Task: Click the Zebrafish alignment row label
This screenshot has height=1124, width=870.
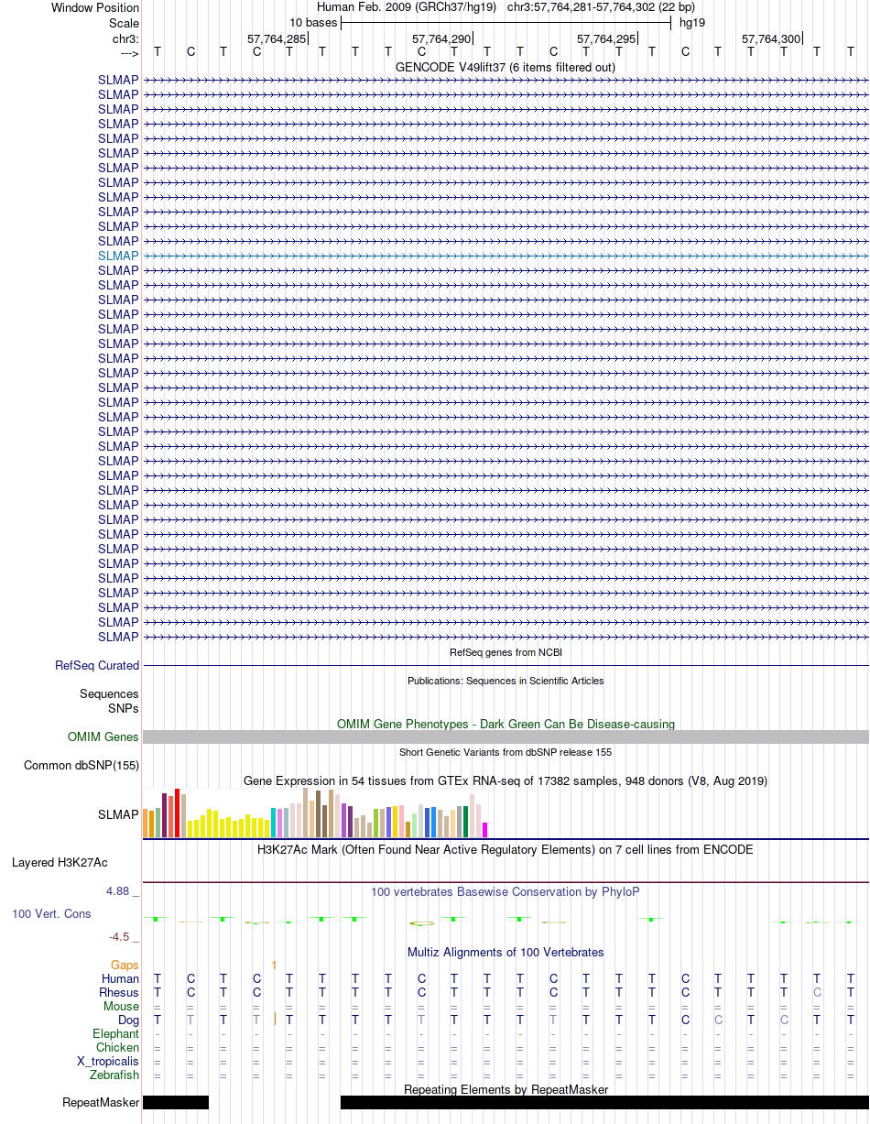Action: pyautogui.click(x=115, y=1075)
